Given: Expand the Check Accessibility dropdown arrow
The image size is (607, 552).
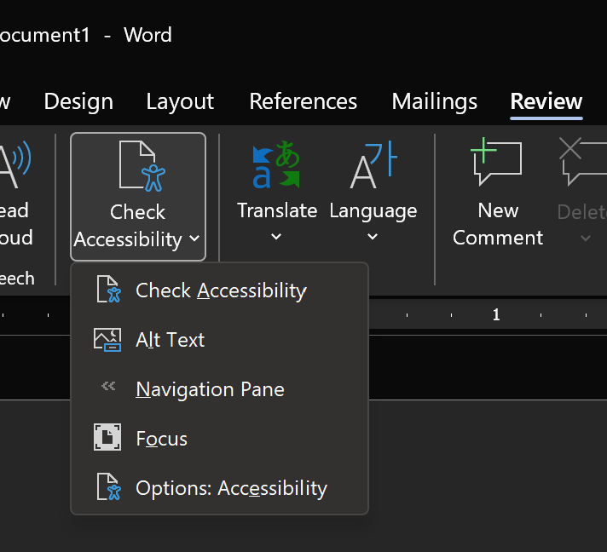Looking at the screenshot, I should [194, 239].
